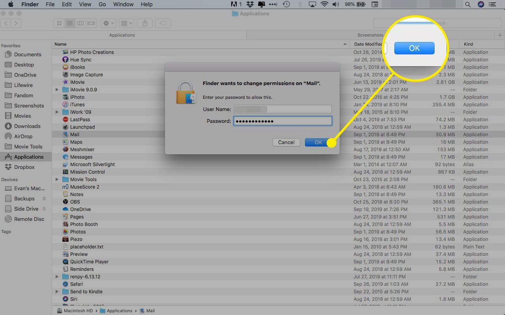Switch to Cover Flow view

(91, 23)
